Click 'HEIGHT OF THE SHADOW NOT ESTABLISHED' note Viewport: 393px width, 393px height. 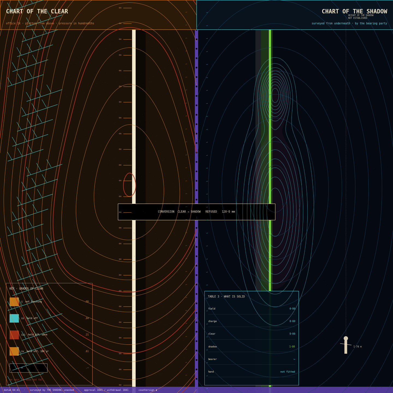361,17
